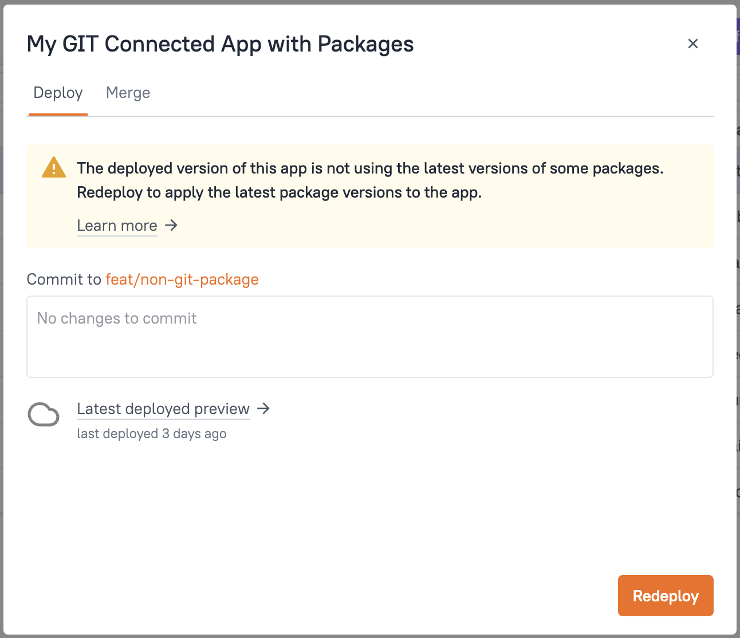Image resolution: width=740 pixels, height=638 pixels.
Task: Click the dialog title text
Action: [x=220, y=44]
